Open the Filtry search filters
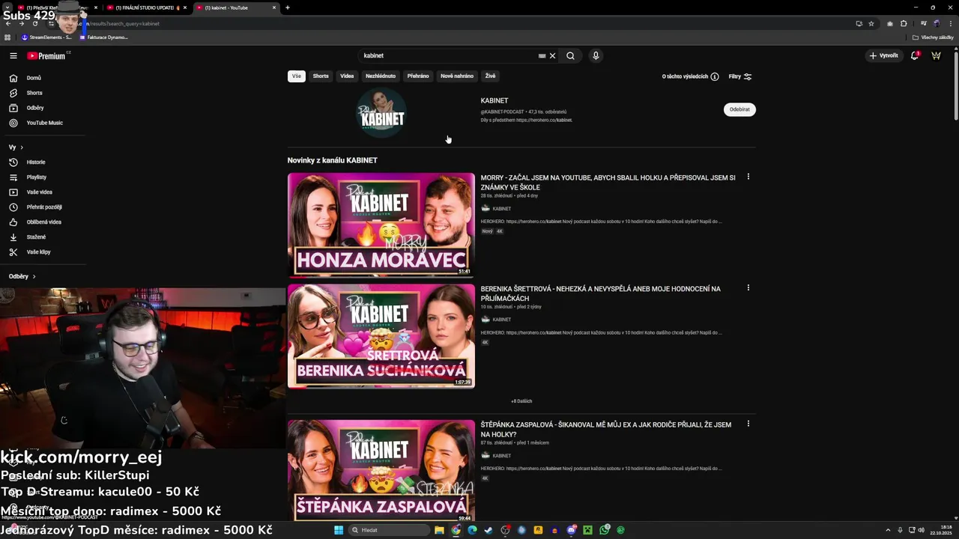Screen dimensions: 959x539 pyautogui.click(x=740, y=76)
